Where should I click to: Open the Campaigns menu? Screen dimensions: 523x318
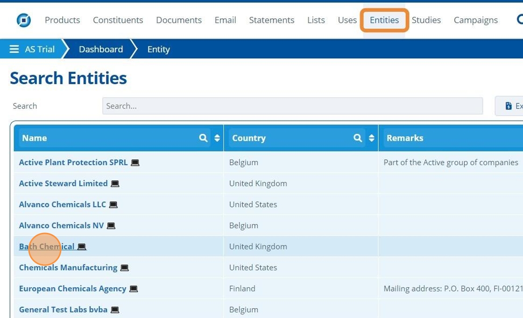(476, 20)
